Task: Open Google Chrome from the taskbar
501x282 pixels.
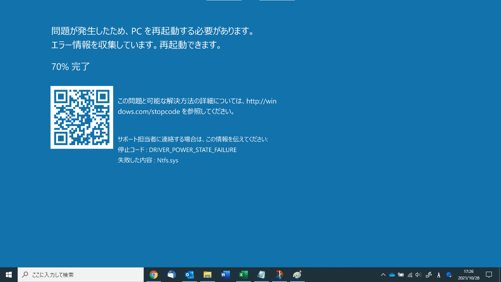Action: coord(154,275)
